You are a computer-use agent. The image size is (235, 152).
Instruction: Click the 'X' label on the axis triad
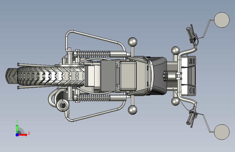[29, 133]
